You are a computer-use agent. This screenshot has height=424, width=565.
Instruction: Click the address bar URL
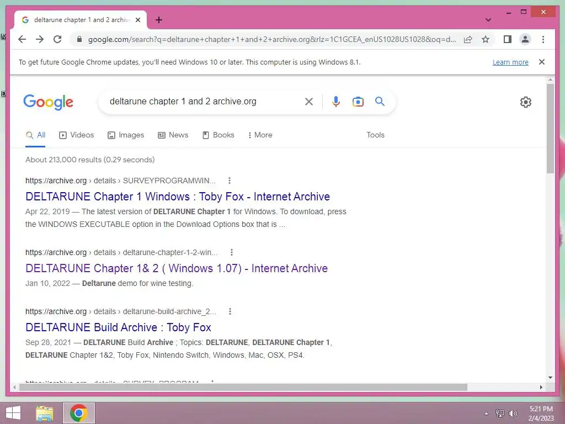(272, 39)
